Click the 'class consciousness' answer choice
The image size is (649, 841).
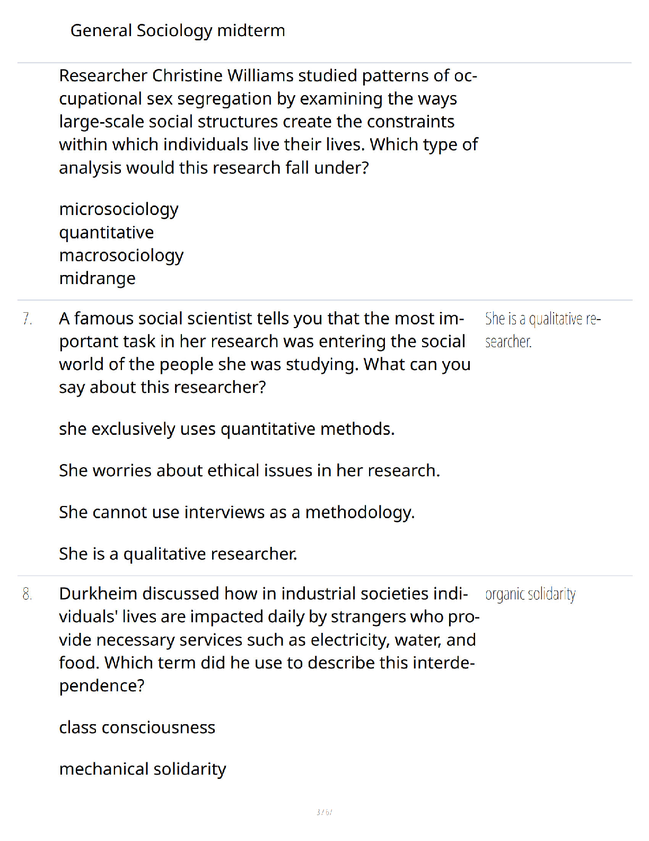(137, 727)
